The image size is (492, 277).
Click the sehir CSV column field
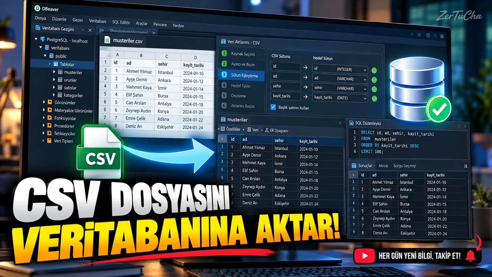pos(285,86)
